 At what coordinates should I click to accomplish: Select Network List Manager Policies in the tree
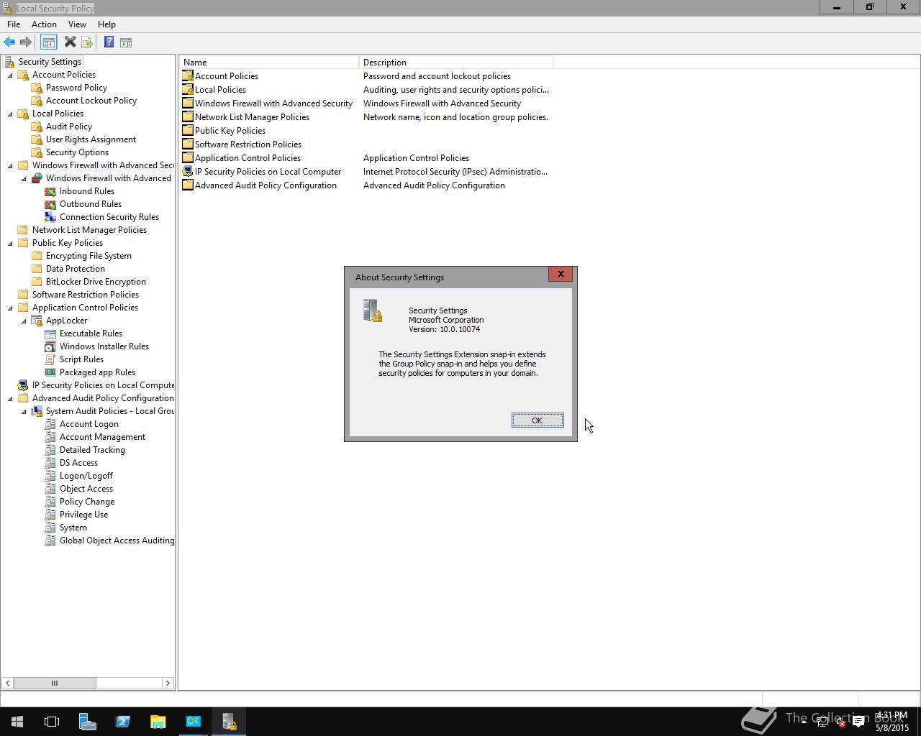tap(89, 230)
